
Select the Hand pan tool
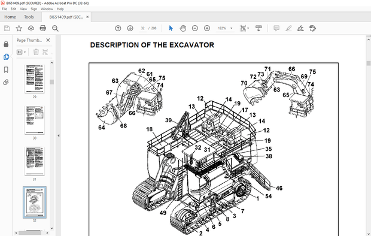[x=183, y=28]
